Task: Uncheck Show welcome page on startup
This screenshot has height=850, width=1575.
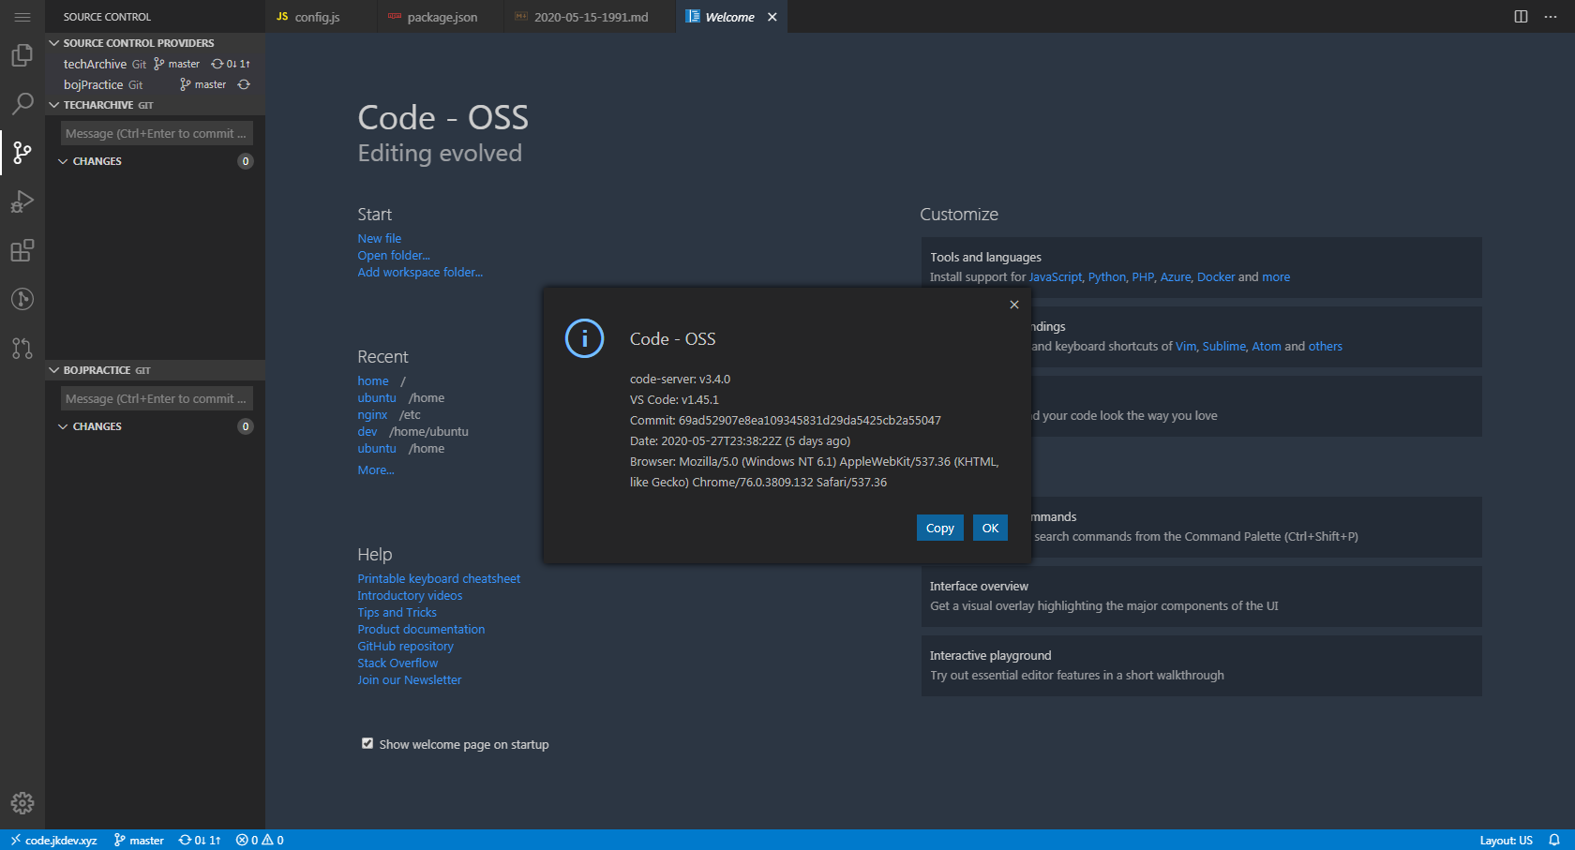Action: [367, 743]
